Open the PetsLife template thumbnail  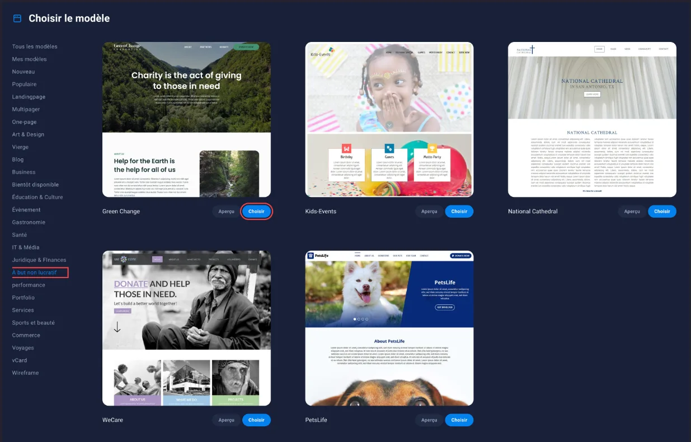tap(389, 328)
